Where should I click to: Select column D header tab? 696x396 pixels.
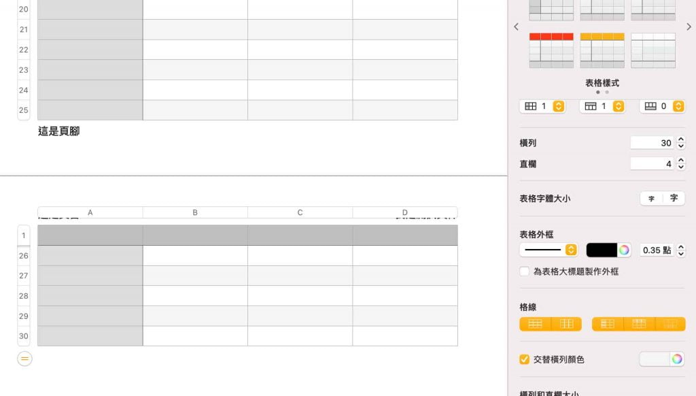[x=405, y=212]
